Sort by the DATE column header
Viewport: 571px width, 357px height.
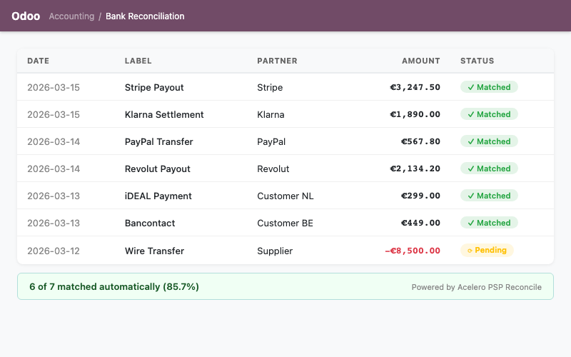pos(39,61)
